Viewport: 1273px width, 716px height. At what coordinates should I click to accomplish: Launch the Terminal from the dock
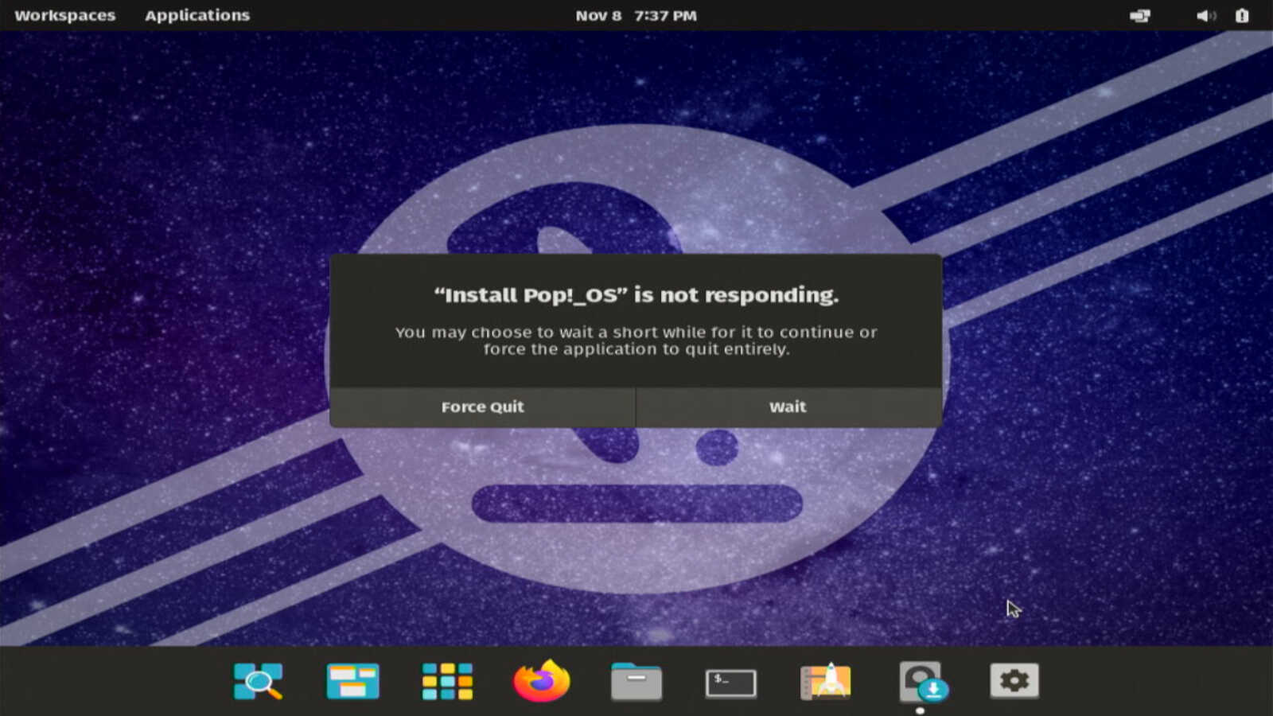(x=731, y=683)
